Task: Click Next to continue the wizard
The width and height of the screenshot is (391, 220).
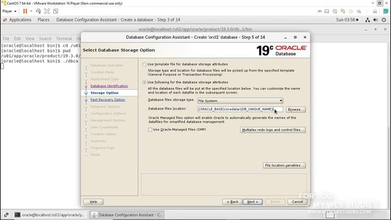Action: tap(252, 202)
